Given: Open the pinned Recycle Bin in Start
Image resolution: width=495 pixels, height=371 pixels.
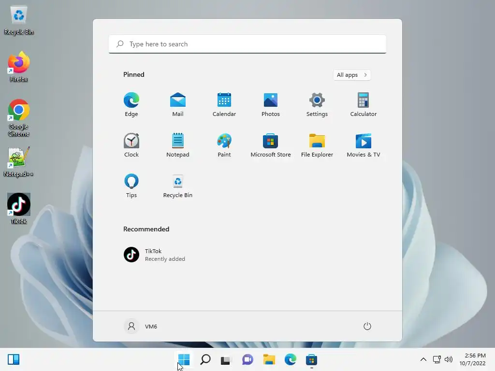Looking at the screenshot, I should tap(178, 186).
